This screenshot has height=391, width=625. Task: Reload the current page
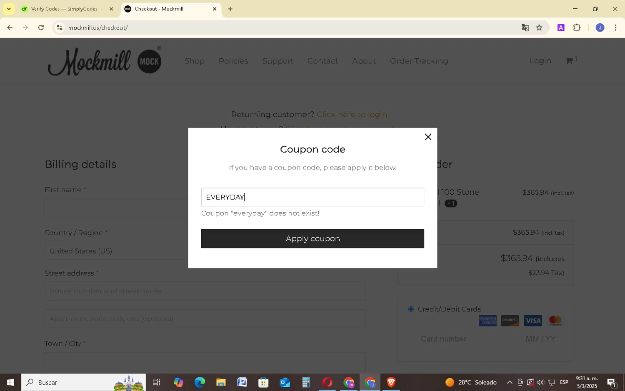[x=41, y=28]
